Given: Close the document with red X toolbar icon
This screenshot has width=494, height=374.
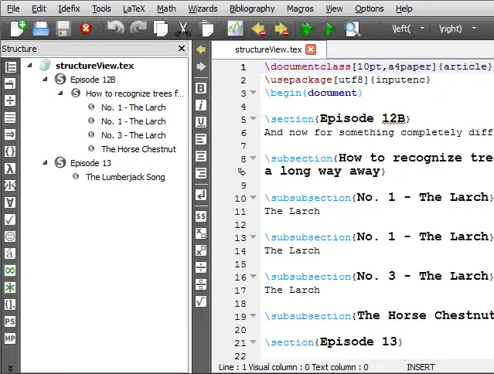Looking at the screenshot, I should tap(86, 29).
